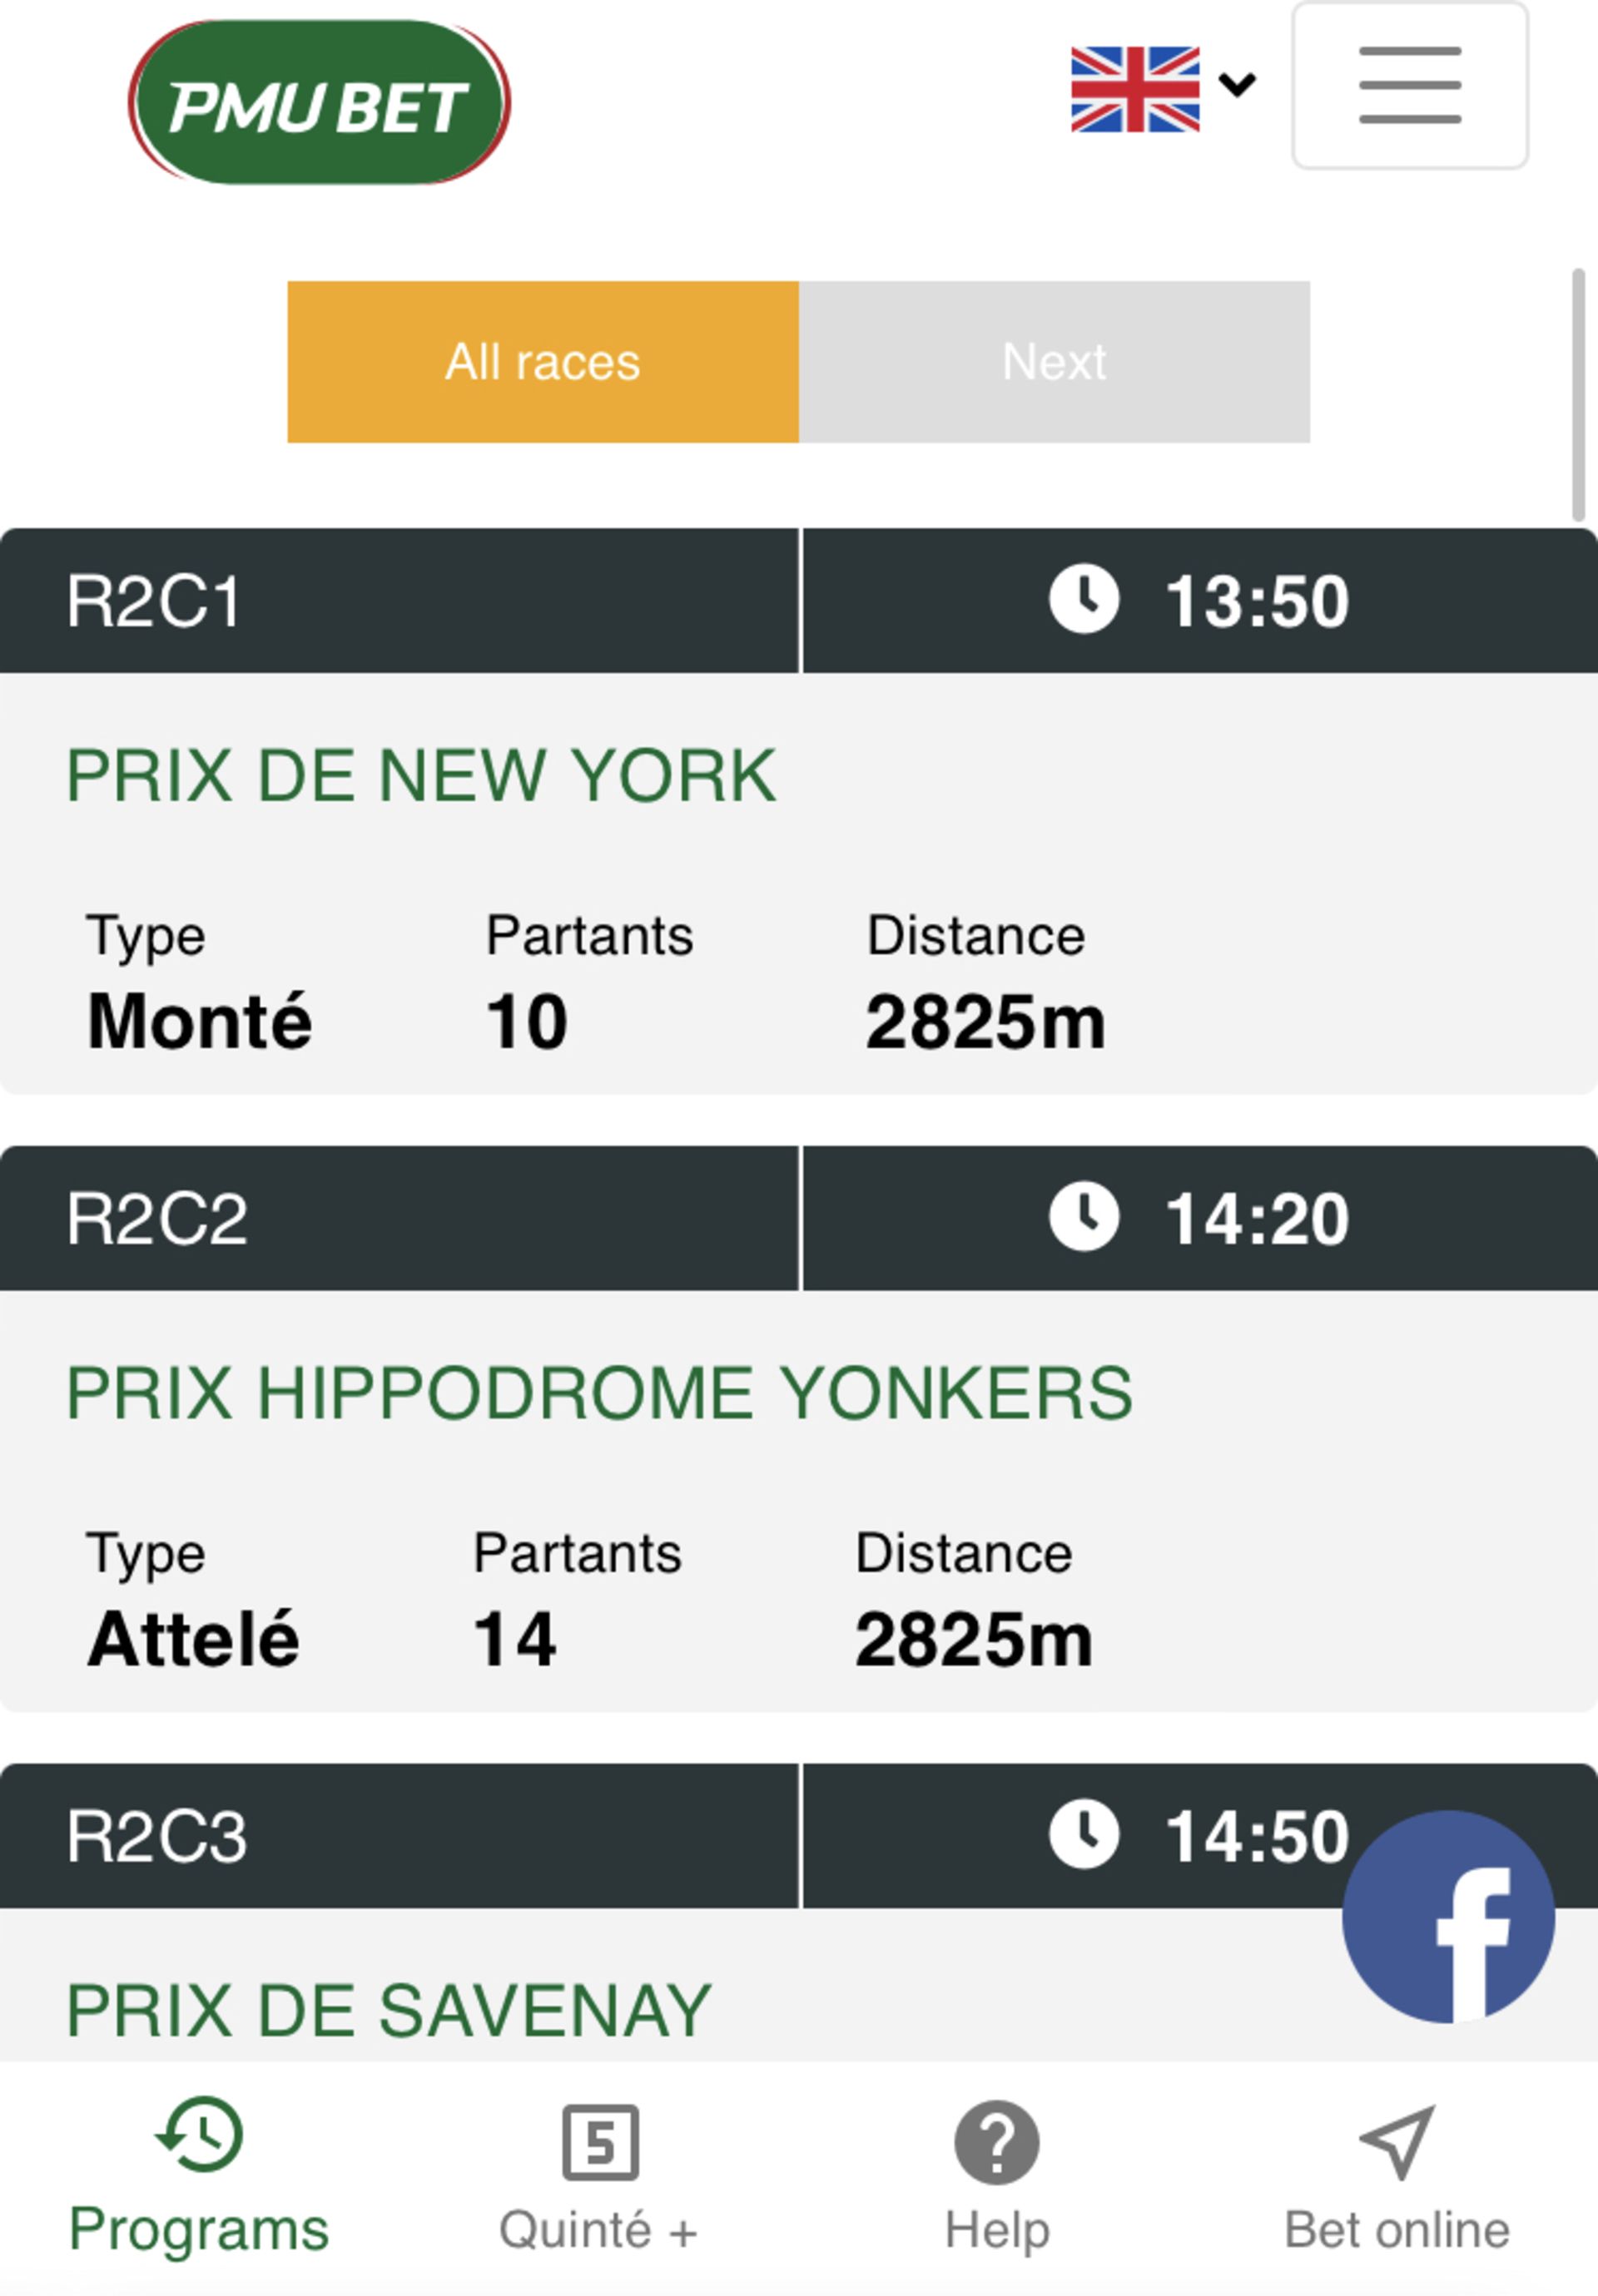Expand the language dropdown chevron
This screenshot has width=1598, height=2296.
1238,85
